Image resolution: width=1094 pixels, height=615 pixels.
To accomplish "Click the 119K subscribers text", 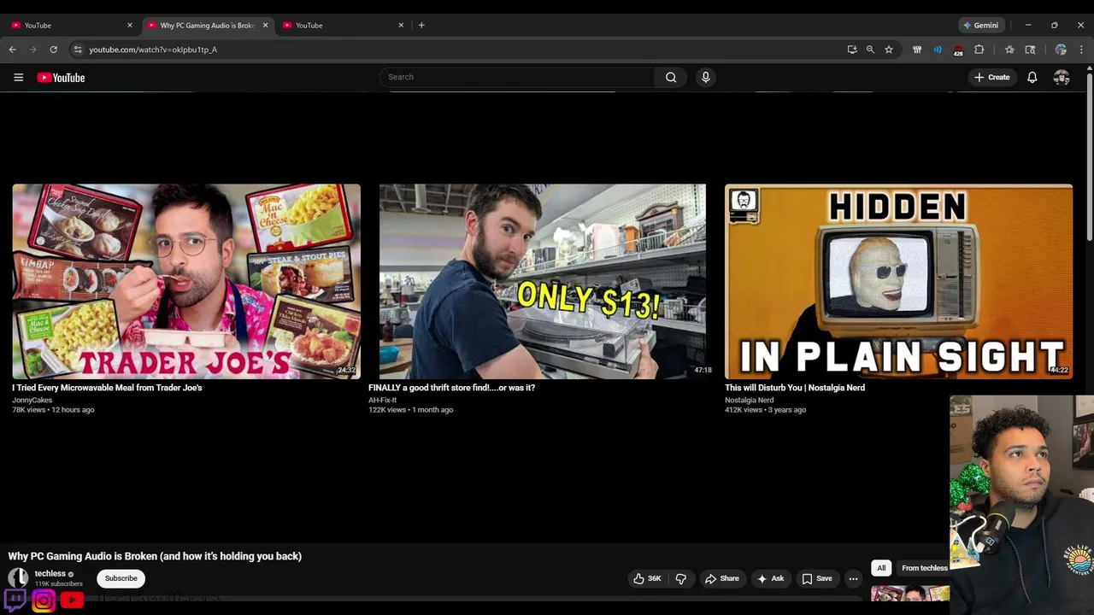I will point(59,584).
